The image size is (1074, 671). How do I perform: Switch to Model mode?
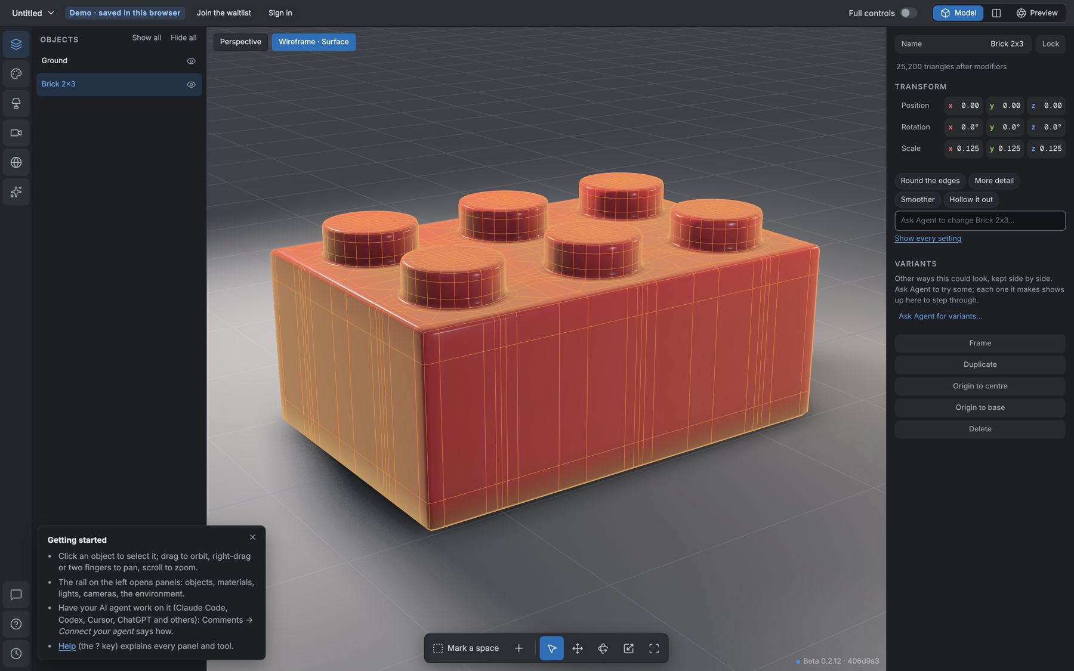(958, 13)
